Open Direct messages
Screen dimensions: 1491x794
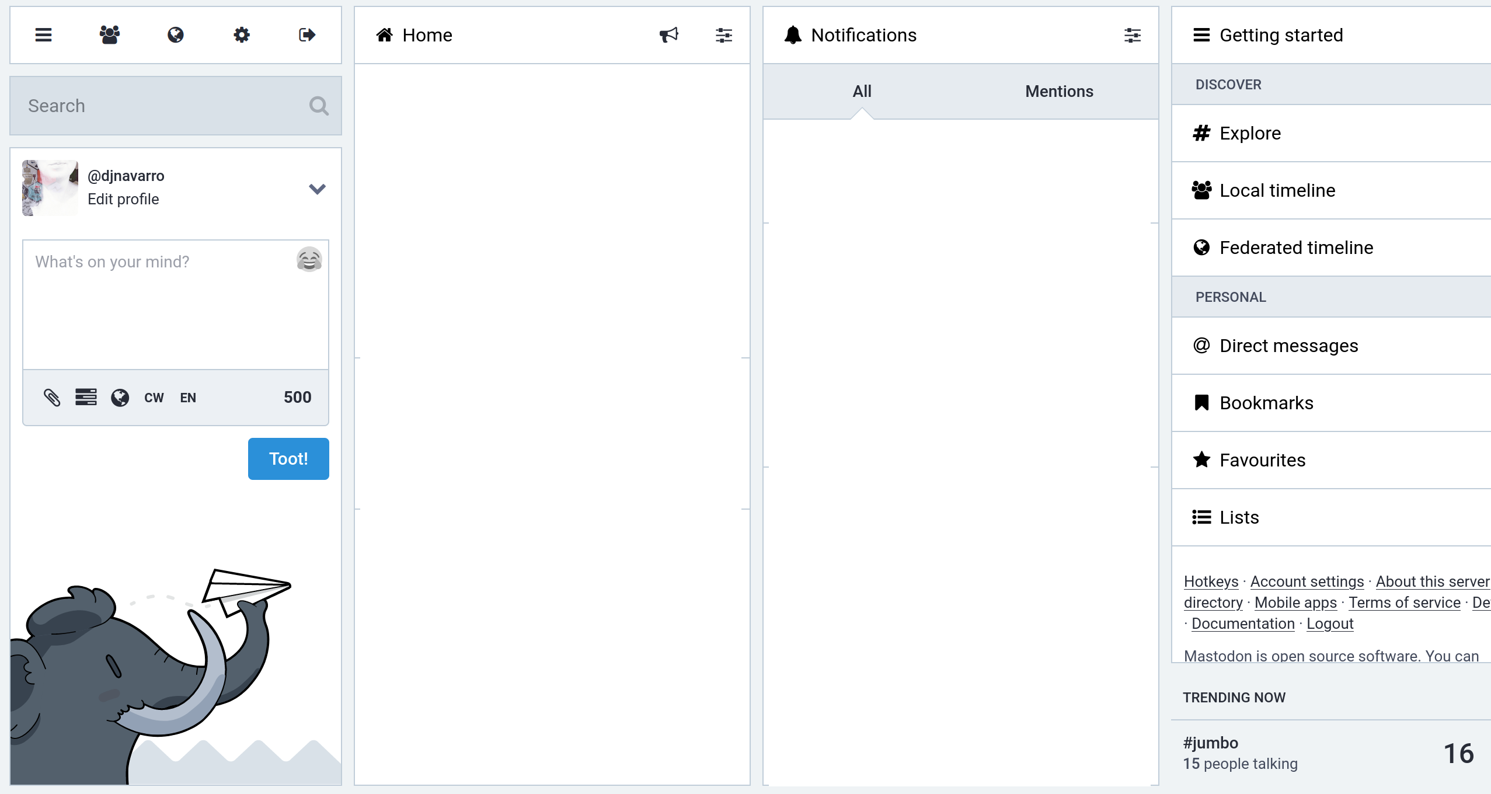pos(1332,346)
